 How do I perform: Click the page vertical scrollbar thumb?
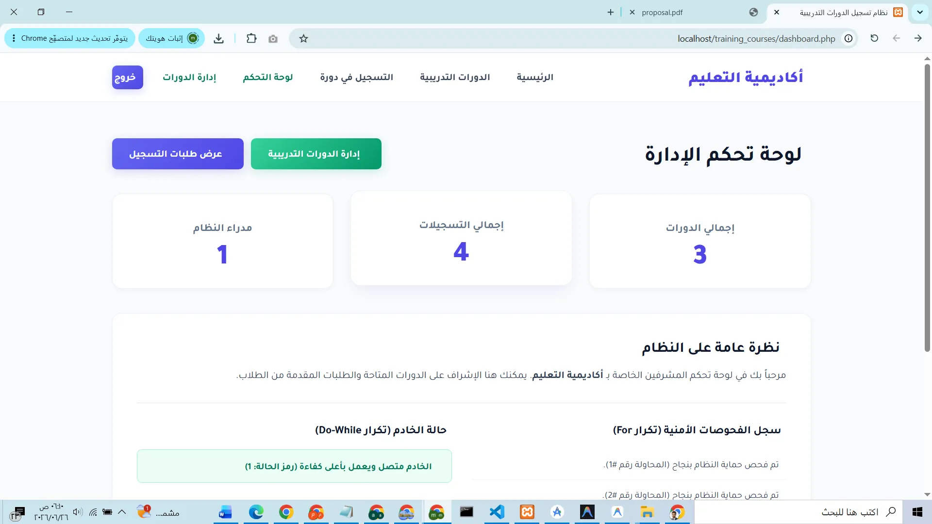click(x=927, y=208)
